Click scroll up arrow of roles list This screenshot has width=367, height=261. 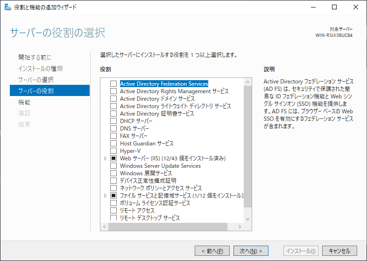(247, 82)
